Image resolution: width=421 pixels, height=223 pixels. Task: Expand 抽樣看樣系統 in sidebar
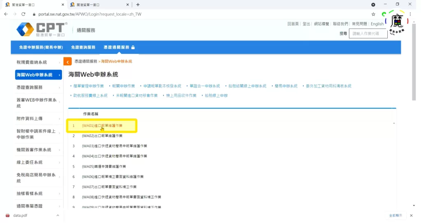(38, 193)
